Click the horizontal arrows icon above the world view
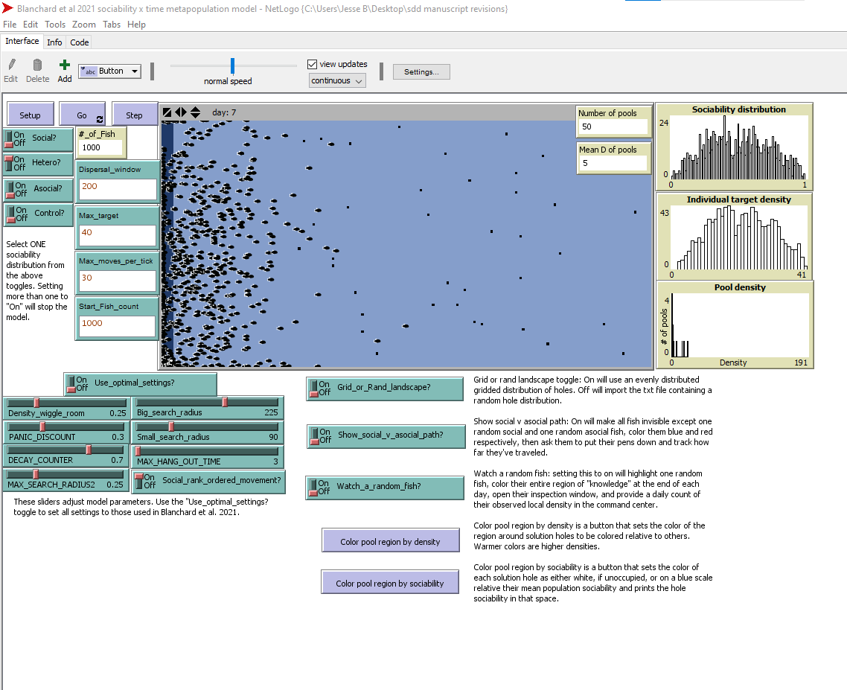 181,112
